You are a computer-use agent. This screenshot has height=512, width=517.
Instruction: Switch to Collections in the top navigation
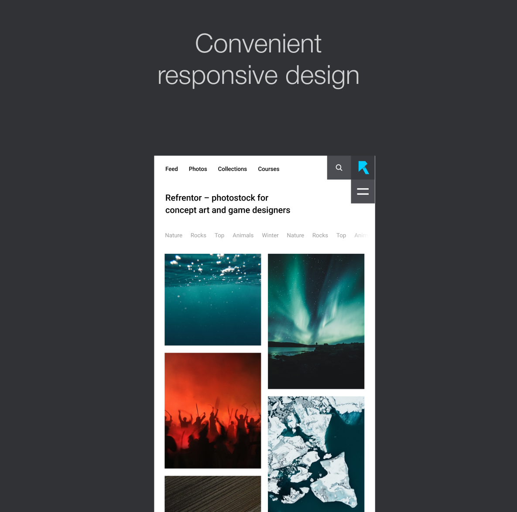coord(232,169)
